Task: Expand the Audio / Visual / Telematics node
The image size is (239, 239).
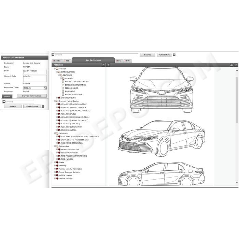Action: pyautogui.click(x=55, y=169)
